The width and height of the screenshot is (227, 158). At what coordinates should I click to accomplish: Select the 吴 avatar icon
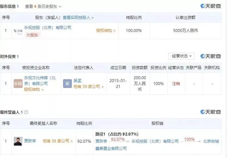pyautogui.click(x=67, y=83)
